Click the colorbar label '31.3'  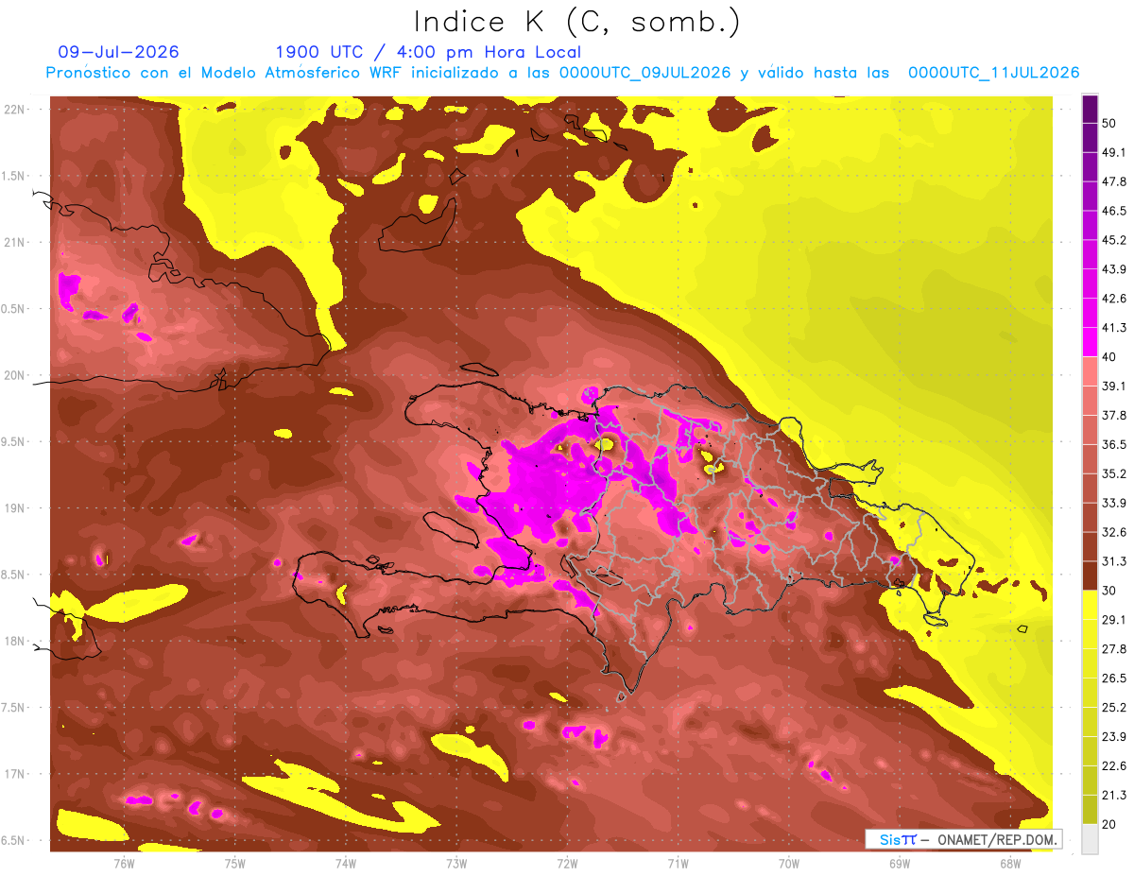tap(1115, 561)
